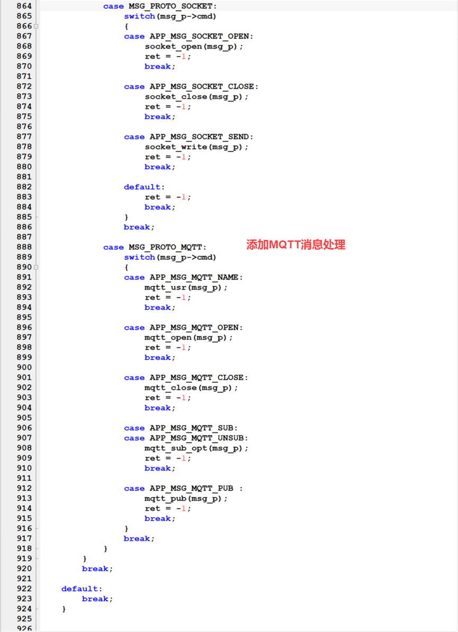458x632 pixels.
Task: Click 'ret = -1;' on line 898
Action: [168, 347]
